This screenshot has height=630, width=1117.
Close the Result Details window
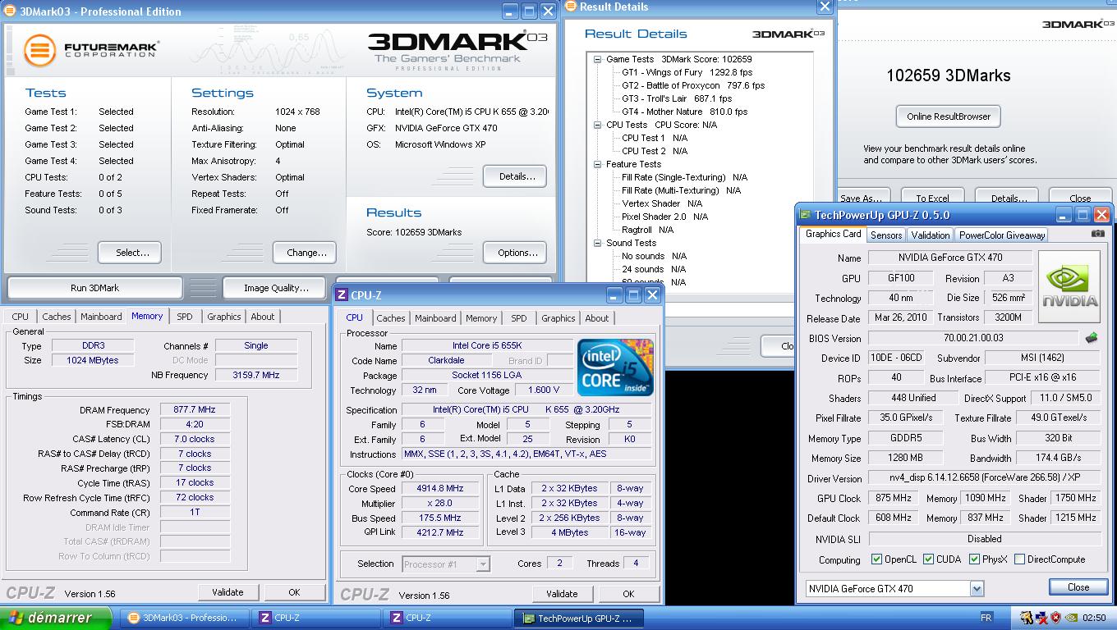(x=825, y=7)
